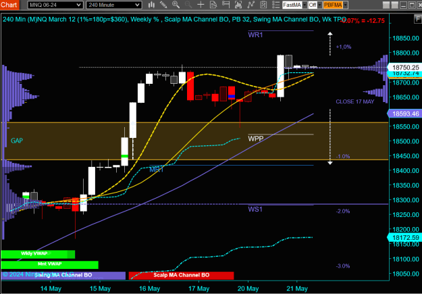Viewport: 422px width, 294px height.
Task: Click the first grey link square button
Action: [386, 5]
